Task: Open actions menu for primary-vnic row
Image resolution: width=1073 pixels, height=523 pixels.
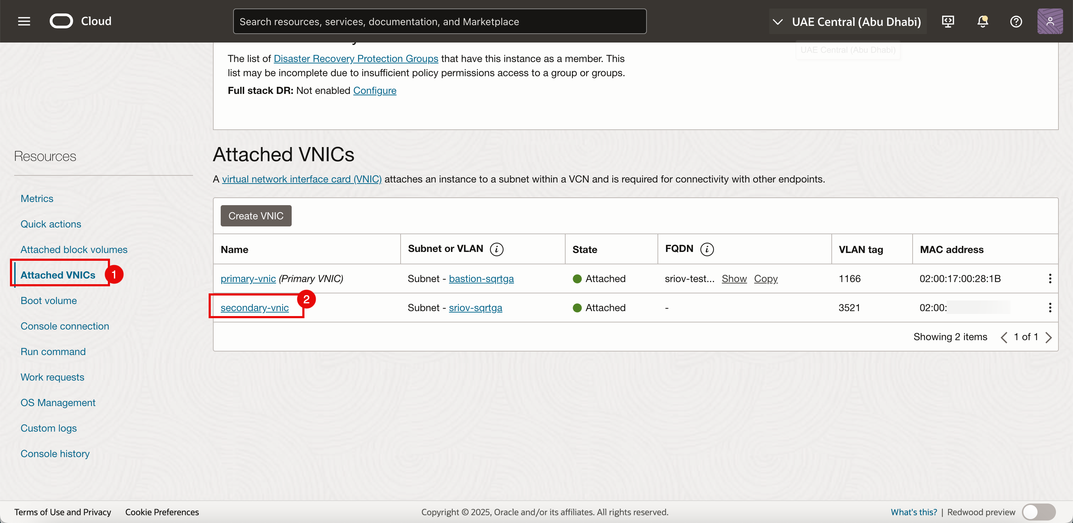Action: [x=1050, y=279]
